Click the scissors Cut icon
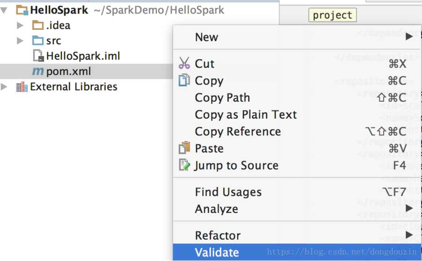The image size is (422, 261). [184, 63]
